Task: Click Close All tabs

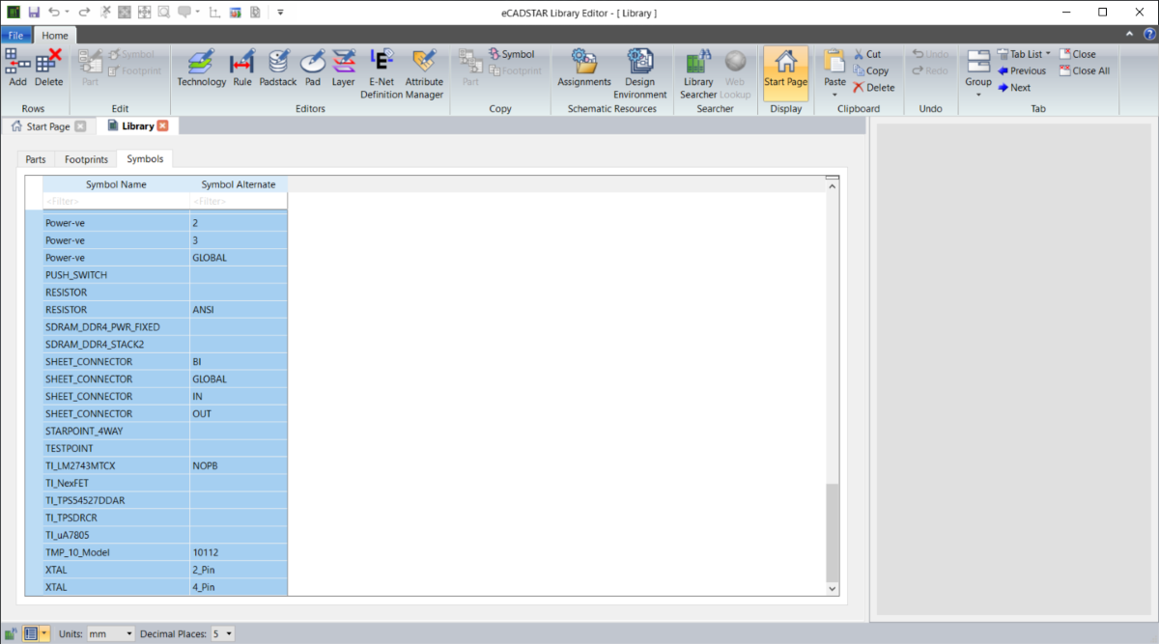Action: 1085,70
